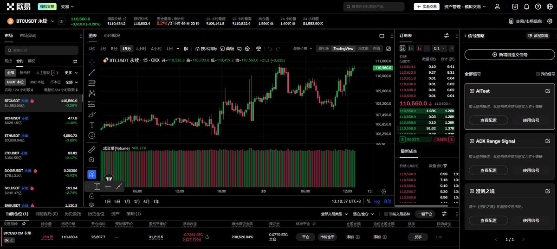Image resolution: width=557 pixels, height=249 pixels.
Task: Click 市价全平 for BTCUSD position
Action: 328,236
